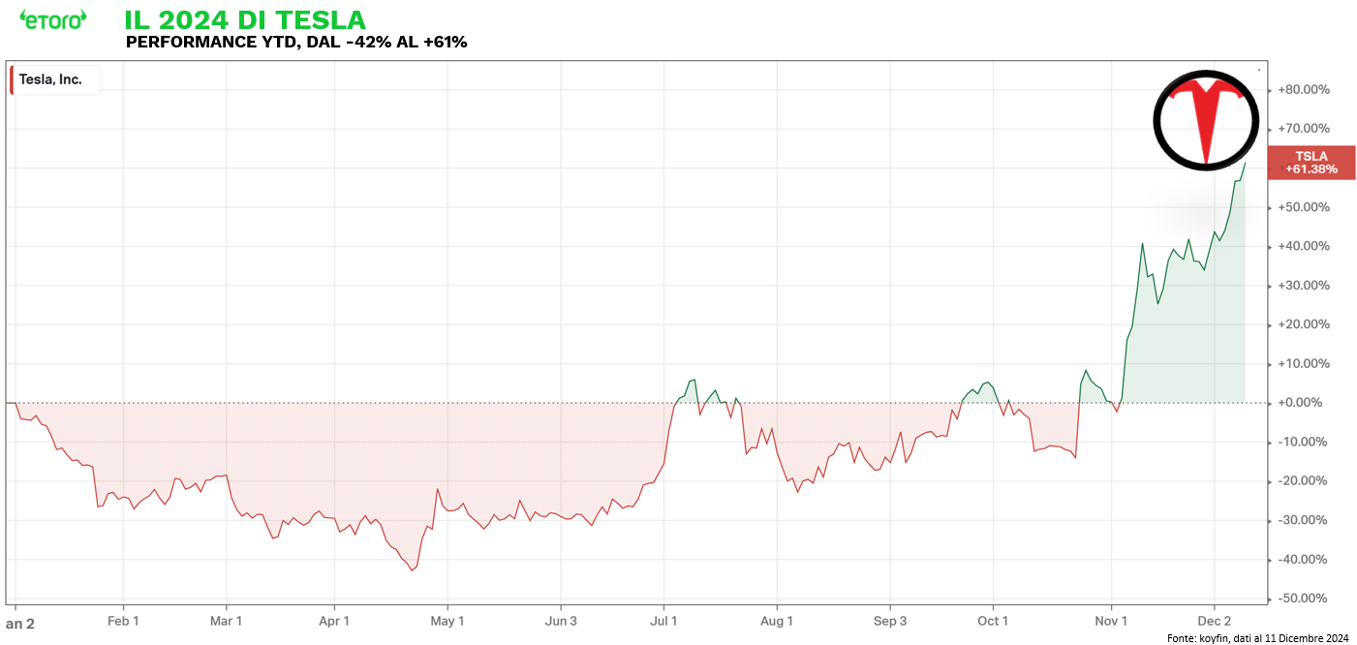Click the -40.00% y-axis label

click(x=1304, y=560)
